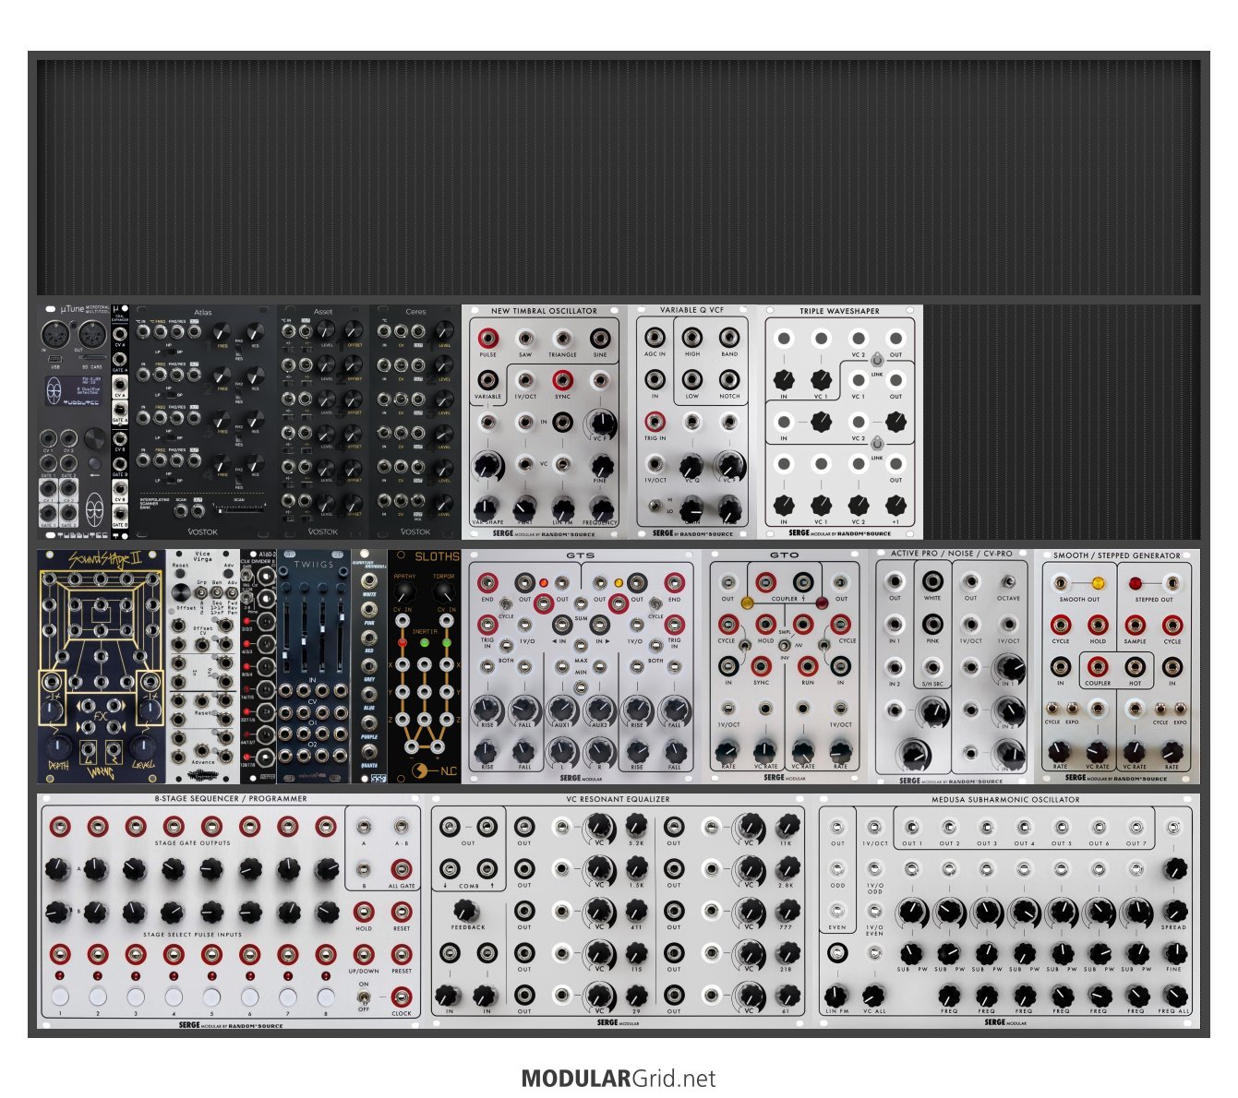Adjust the +1 knob on Triple Waveshaper
This screenshot has height=1098, width=1238.
pyautogui.click(x=895, y=506)
